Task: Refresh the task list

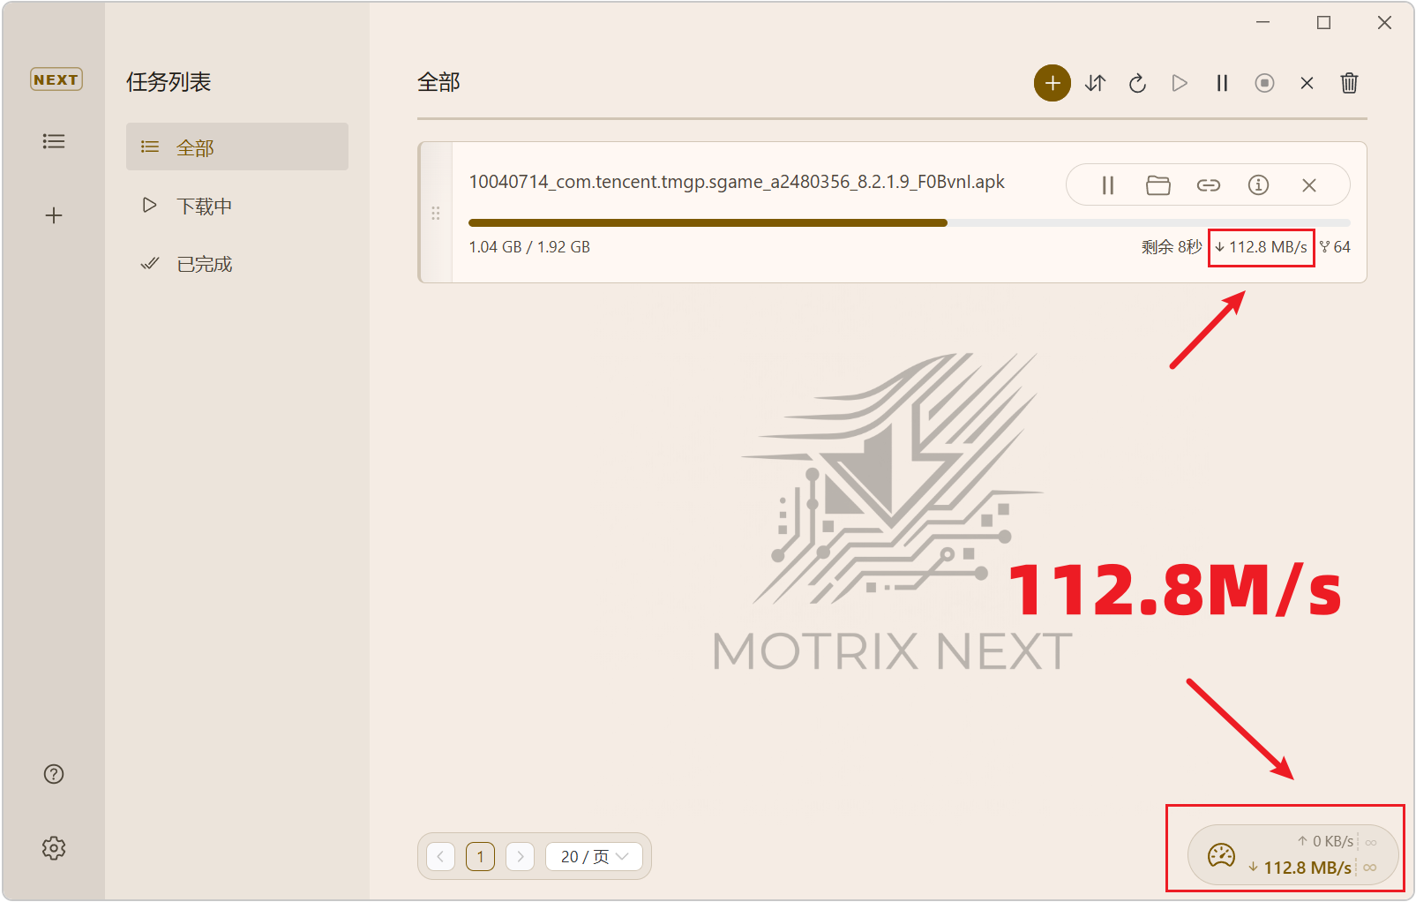Action: click(x=1137, y=83)
